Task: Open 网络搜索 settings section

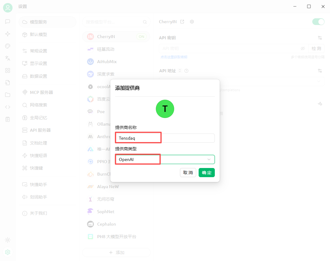Action: click(47, 105)
